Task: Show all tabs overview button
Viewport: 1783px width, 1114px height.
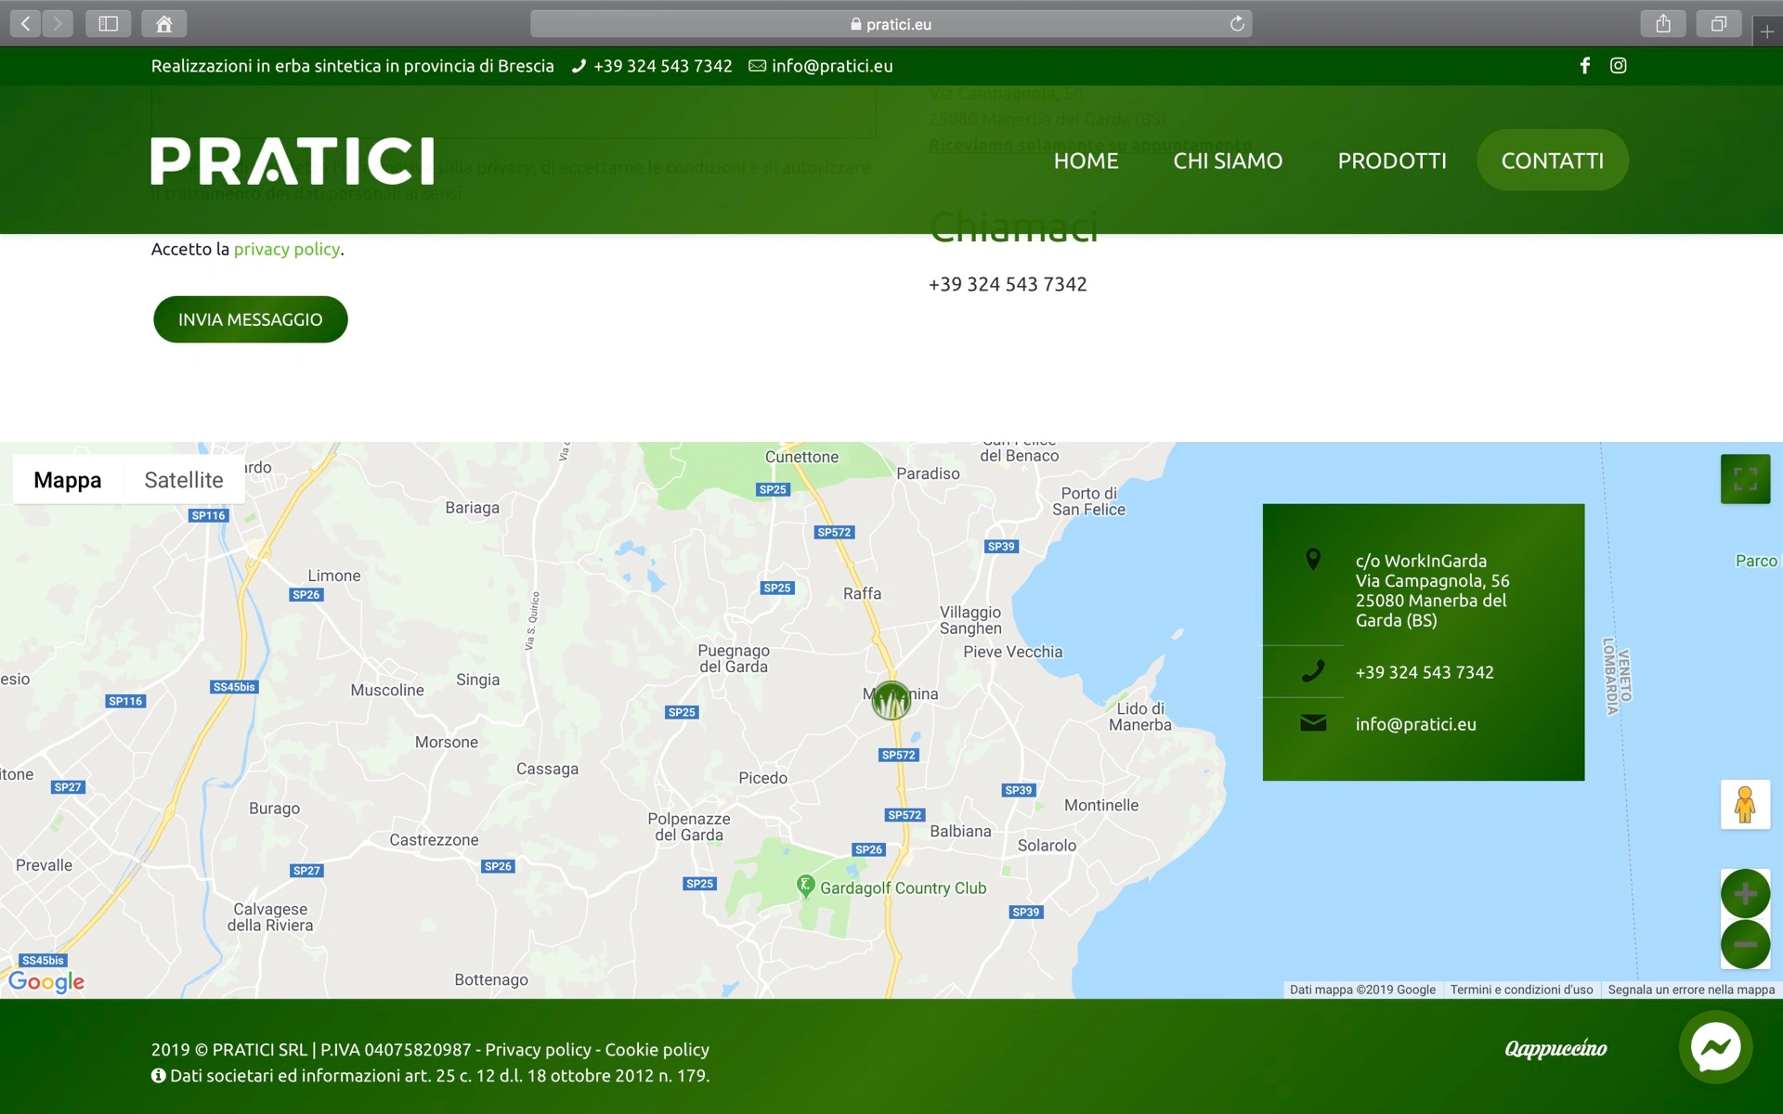Action: tap(1719, 23)
